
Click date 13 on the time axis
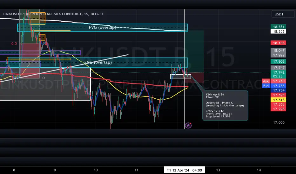pos(218,170)
